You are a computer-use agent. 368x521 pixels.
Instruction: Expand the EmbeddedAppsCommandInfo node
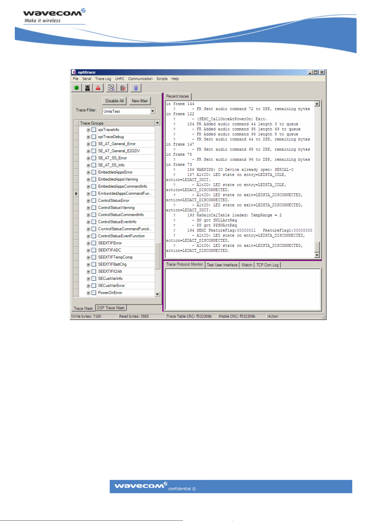(x=88, y=186)
